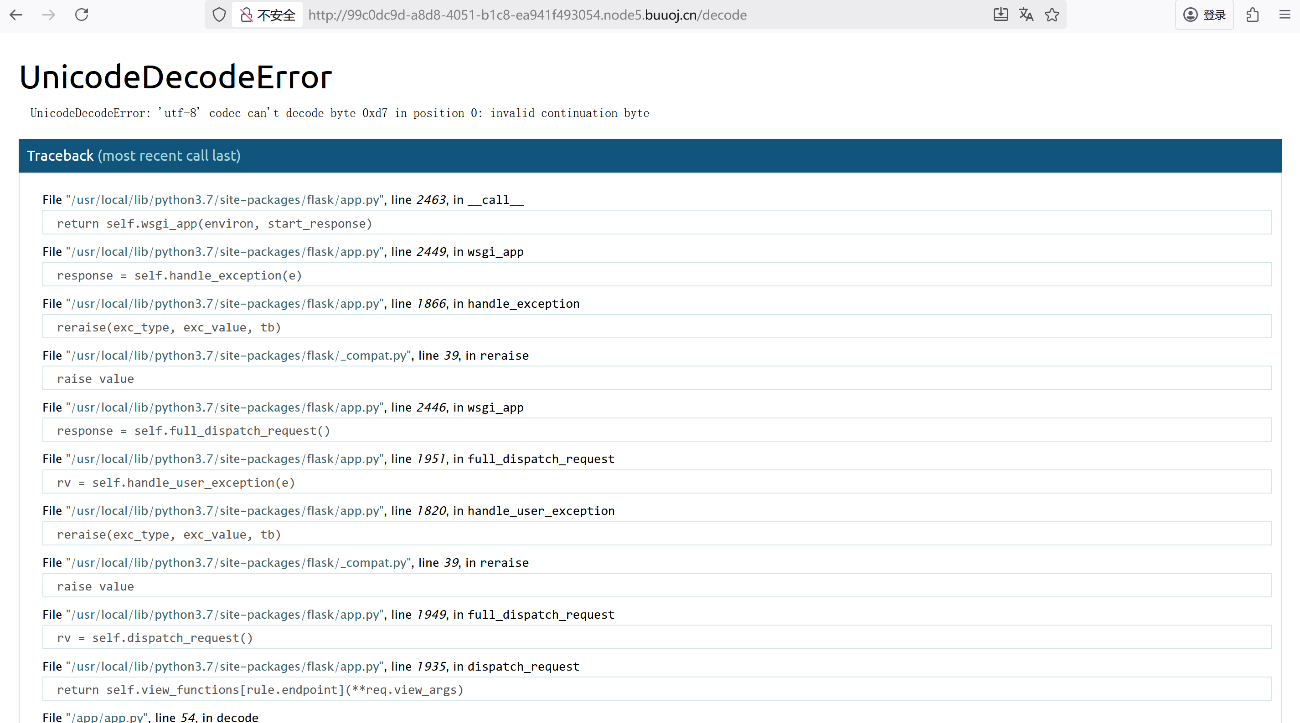Expand the 'return self.wsgi_app' code frame
The width and height of the screenshot is (1300, 723).
[215, 224]
